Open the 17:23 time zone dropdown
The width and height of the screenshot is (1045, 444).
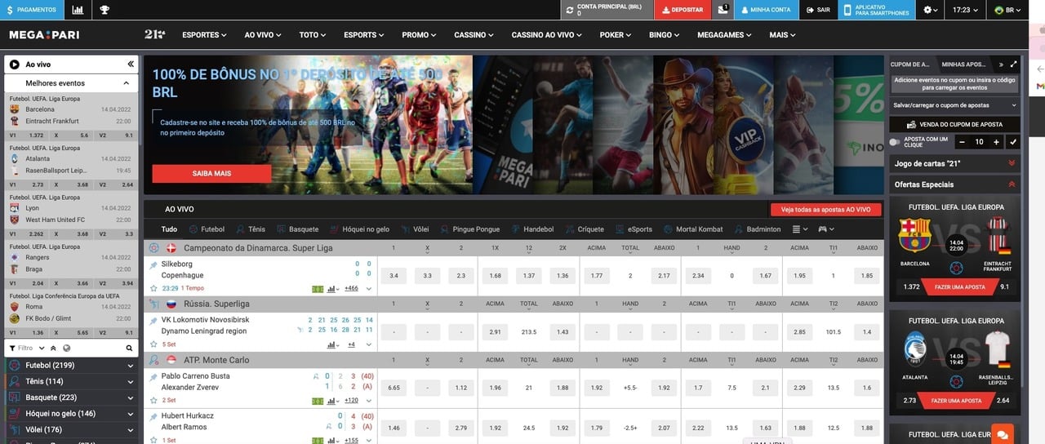965,10
